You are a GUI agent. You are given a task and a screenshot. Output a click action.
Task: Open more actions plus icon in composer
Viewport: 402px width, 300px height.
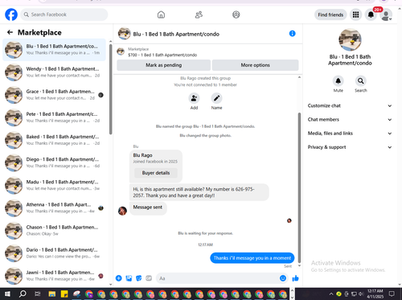pyautogui.click(x=119, y=278)
